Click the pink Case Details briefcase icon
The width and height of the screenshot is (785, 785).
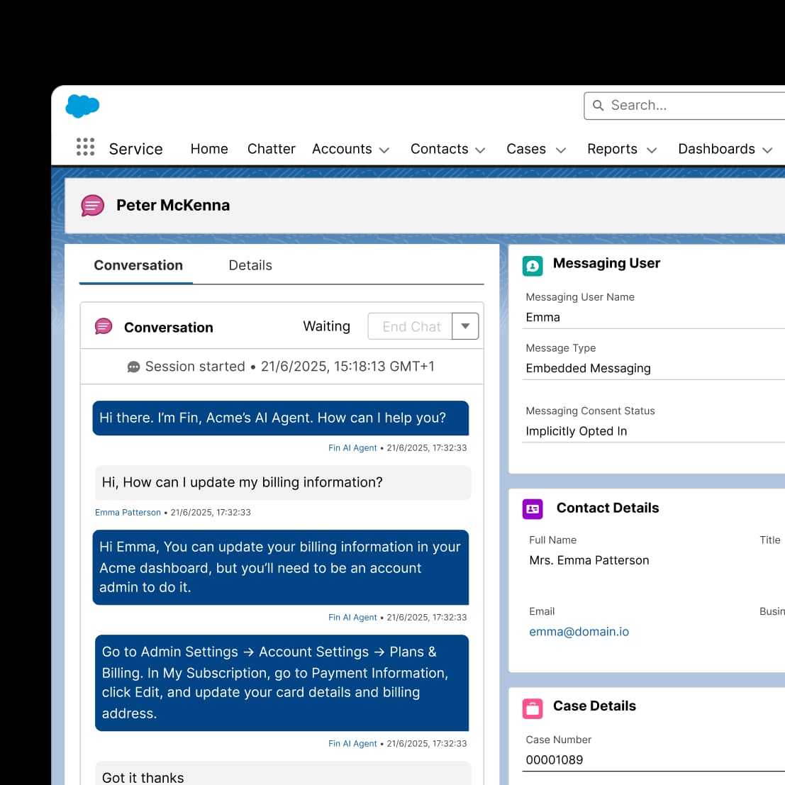click(x=533, y=709)
